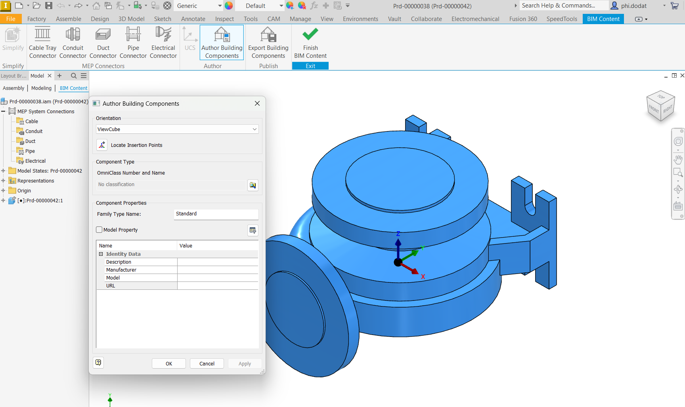Open the shopping cart icon
The height and width of the screenshot is (407, 685).
point(674,6)
